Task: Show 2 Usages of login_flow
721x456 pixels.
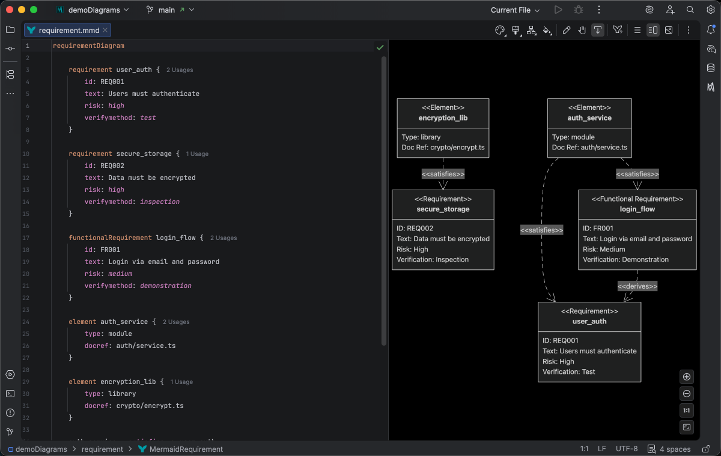Action: pos(224,238)
